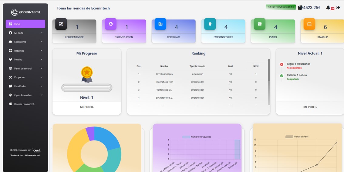Expand the Recursos chevron

42,50
